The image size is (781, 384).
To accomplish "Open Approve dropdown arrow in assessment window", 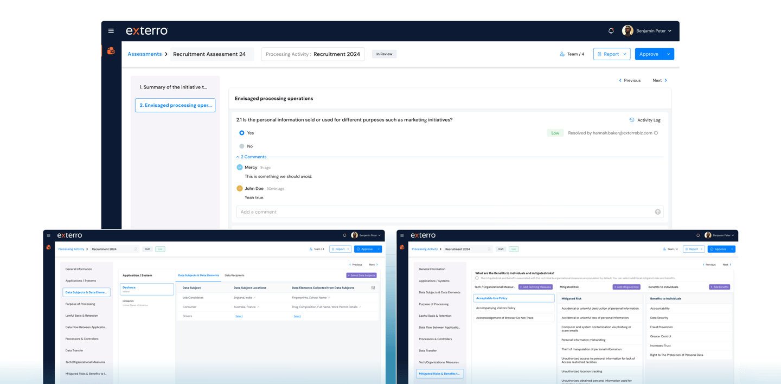I will click(x=669, y=54).
